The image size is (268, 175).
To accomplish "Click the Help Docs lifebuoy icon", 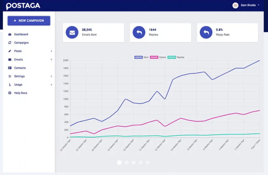I will [10, 93].
